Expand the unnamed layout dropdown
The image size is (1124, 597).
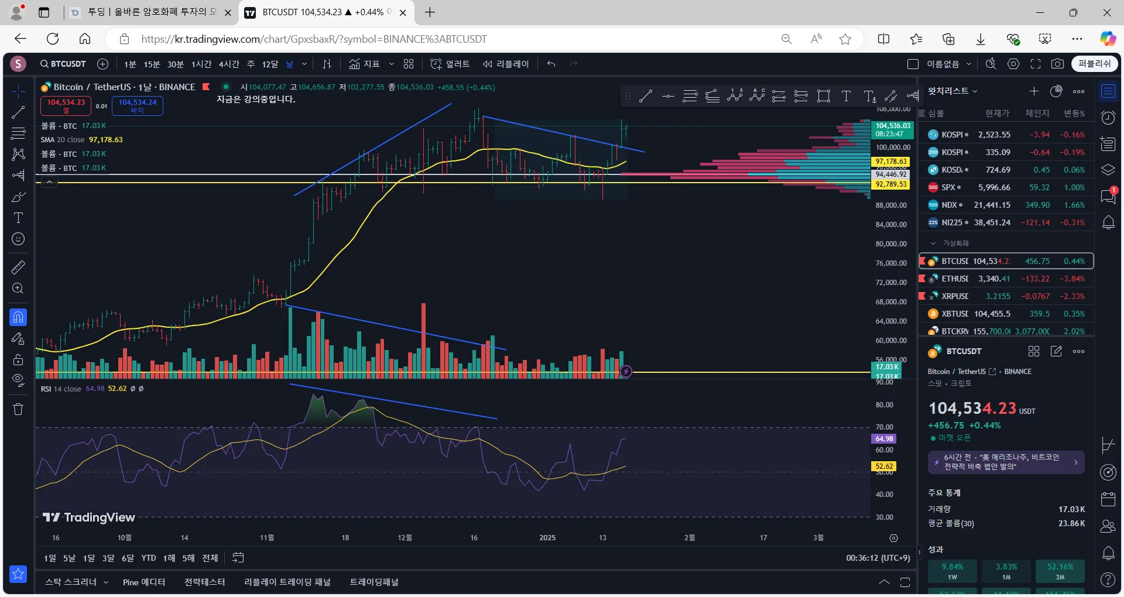click(x=969, y=64)
